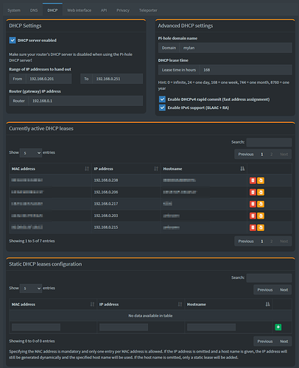Copy 192.168.0.203 lease to static leases
The height and width of the screenshot is (368, 299).
pos(261,216)
